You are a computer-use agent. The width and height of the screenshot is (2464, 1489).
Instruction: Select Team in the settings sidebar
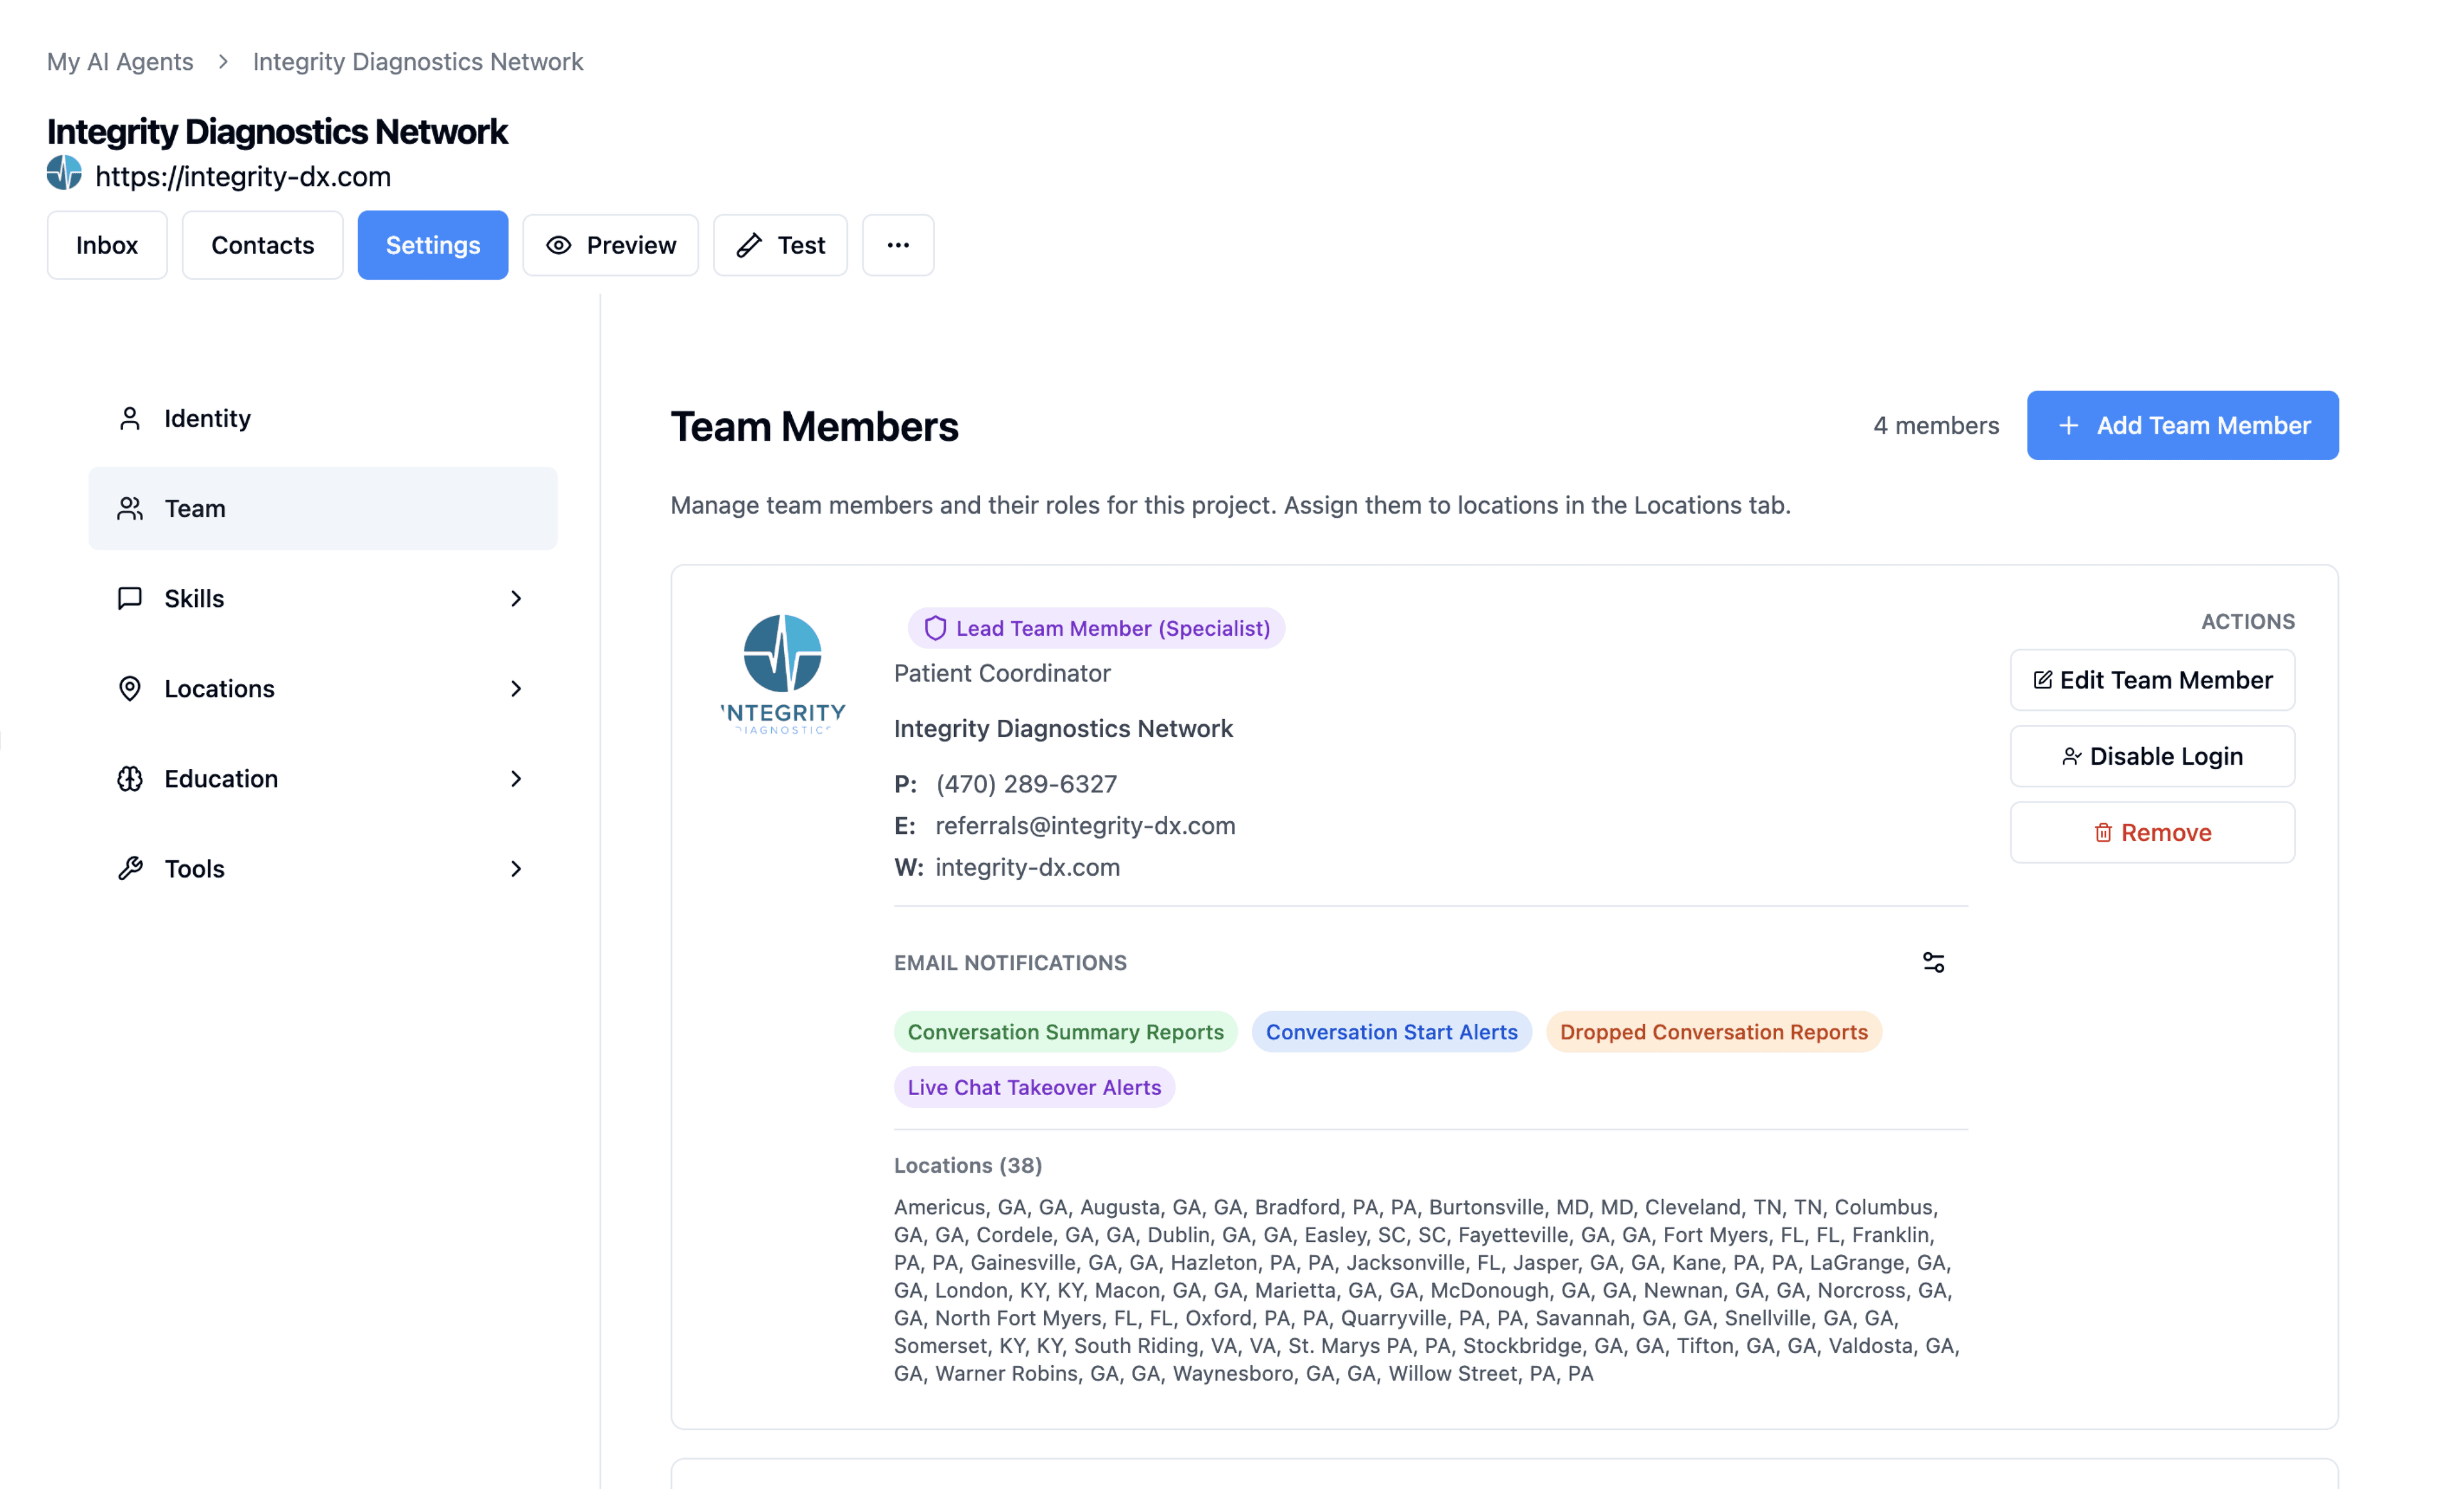(323, 508)
